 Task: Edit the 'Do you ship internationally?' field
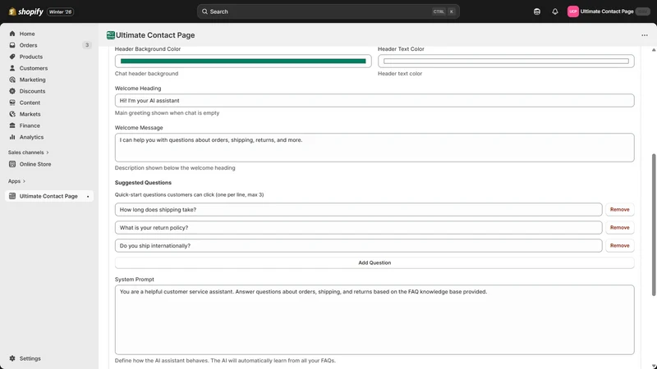click(x=358, y=245)
